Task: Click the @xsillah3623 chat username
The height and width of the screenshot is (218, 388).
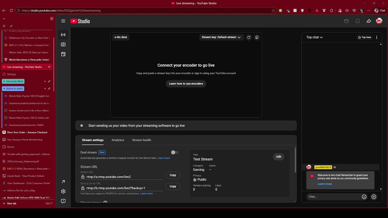Action: tap(323, 167)
